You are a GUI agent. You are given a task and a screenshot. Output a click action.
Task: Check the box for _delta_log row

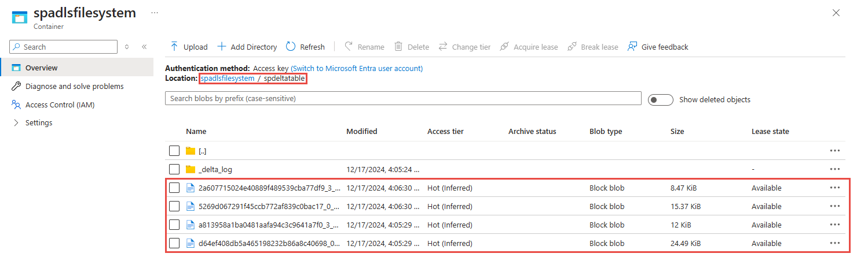click(x=174, y=169)
